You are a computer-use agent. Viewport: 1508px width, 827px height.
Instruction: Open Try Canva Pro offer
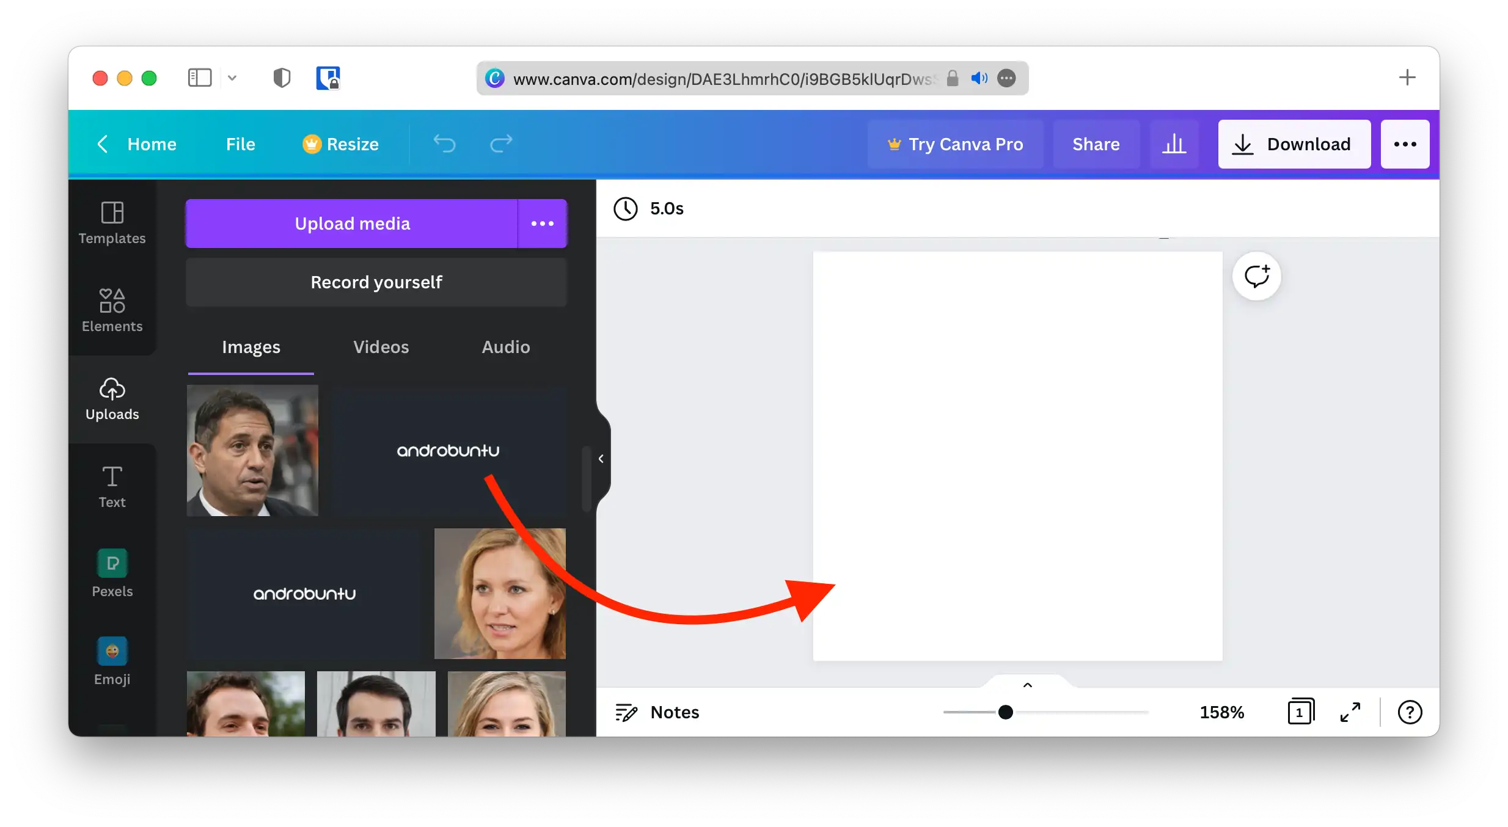pyautogui.click(x=956, y=144)
